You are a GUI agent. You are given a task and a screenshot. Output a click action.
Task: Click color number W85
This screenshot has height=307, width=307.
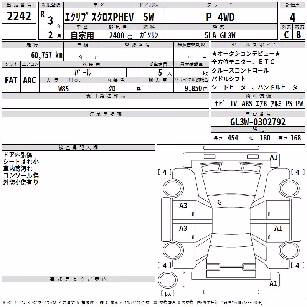(63, 89)
